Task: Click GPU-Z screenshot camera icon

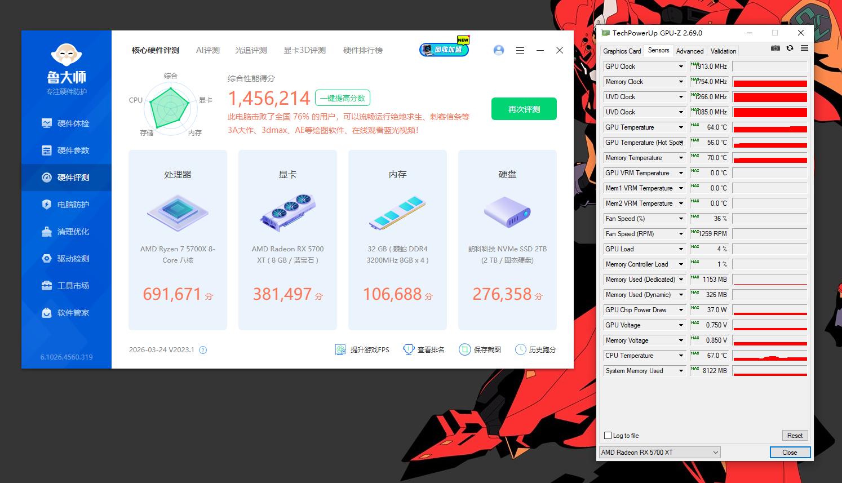Action: (x=776, y=48)
